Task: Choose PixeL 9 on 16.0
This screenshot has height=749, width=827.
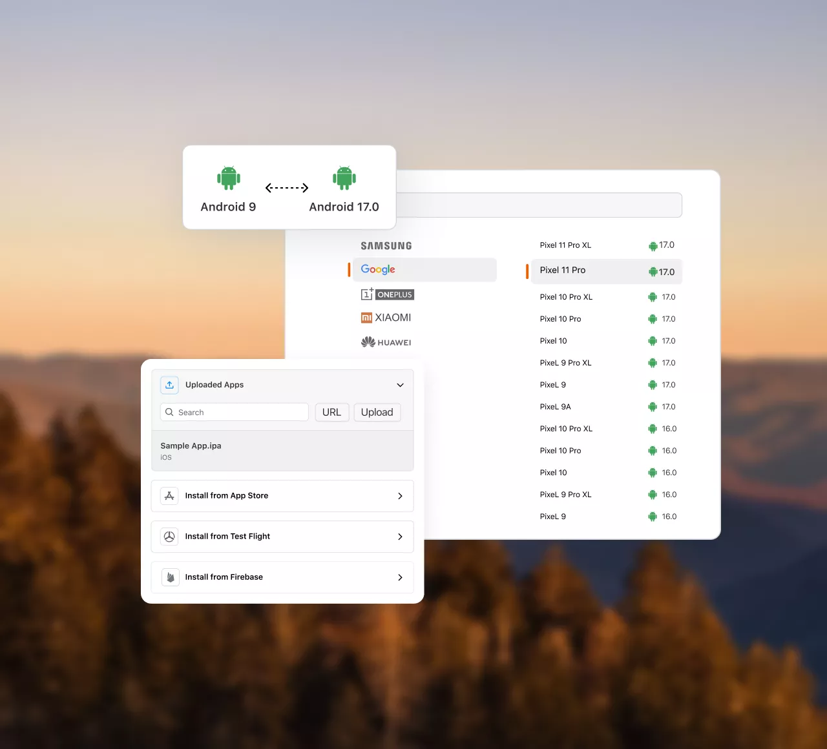Action: tap(607, 517)
